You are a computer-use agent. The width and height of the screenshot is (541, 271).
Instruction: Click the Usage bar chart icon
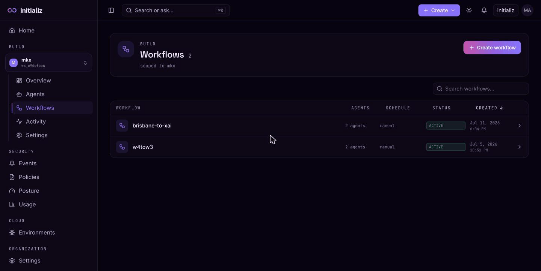(12, 204)
